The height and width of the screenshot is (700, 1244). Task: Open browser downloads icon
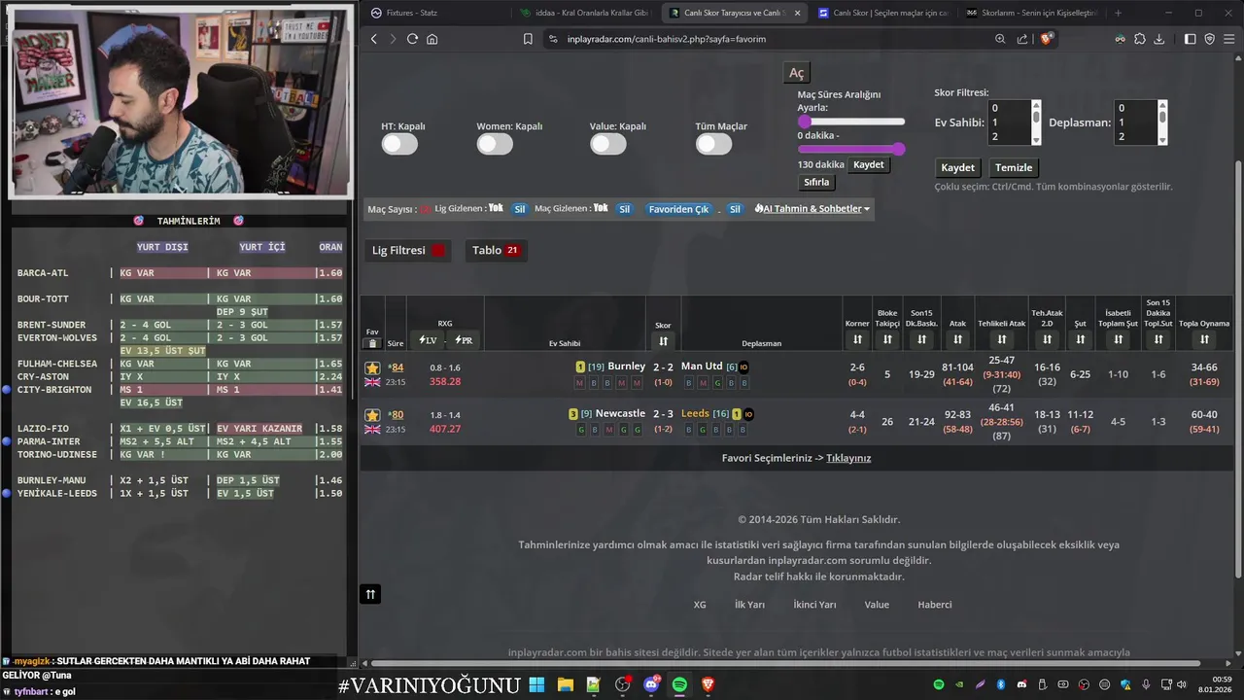click(1159, 39)
